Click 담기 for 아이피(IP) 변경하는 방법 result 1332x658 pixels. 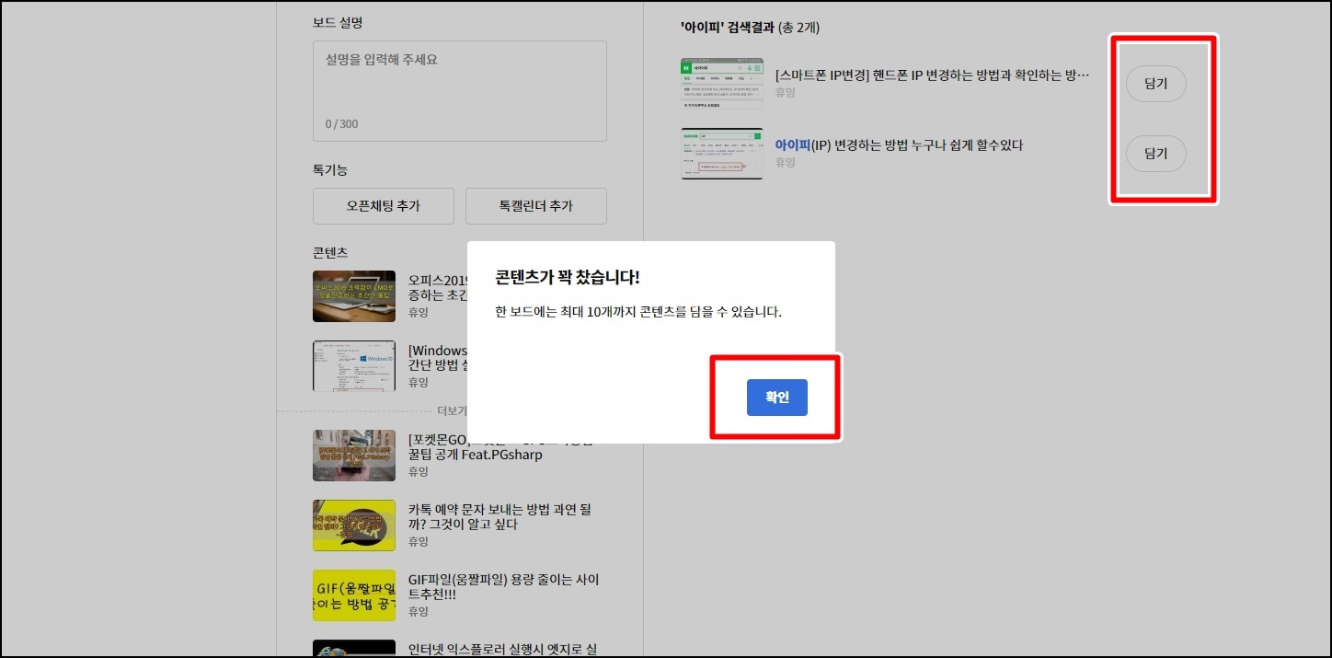[x=1155, y=154]
